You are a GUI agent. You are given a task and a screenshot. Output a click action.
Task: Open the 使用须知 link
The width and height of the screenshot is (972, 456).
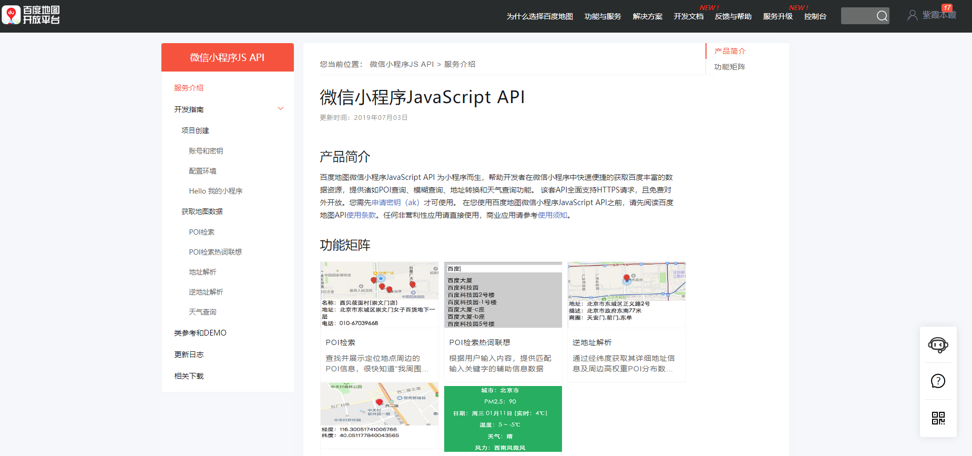pyautogui.click(x=552, y=215)
